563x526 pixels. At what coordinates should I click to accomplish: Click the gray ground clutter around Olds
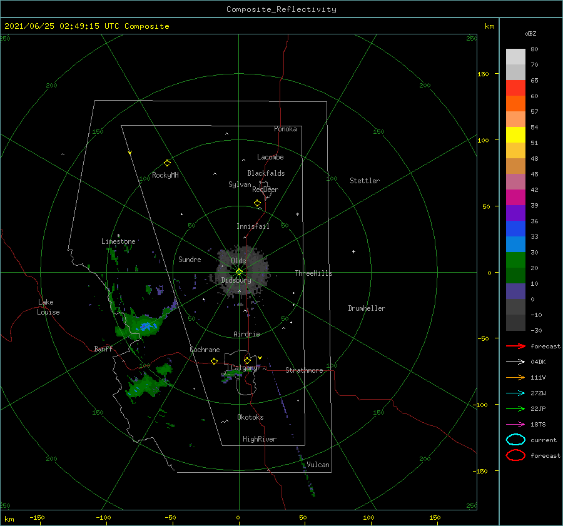(242, 271)
